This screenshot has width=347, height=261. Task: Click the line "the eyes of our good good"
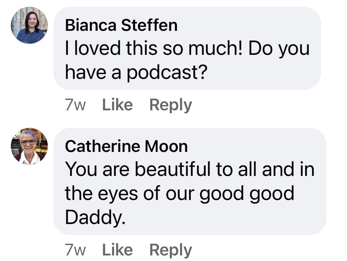(179, 193)
